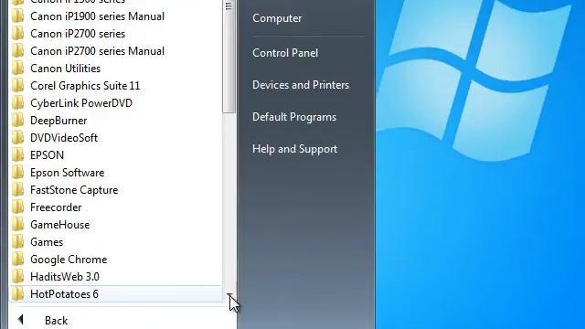Click the Games label in programs list
The height and width of the screenshot is (329, 585).
click(47, 242)
